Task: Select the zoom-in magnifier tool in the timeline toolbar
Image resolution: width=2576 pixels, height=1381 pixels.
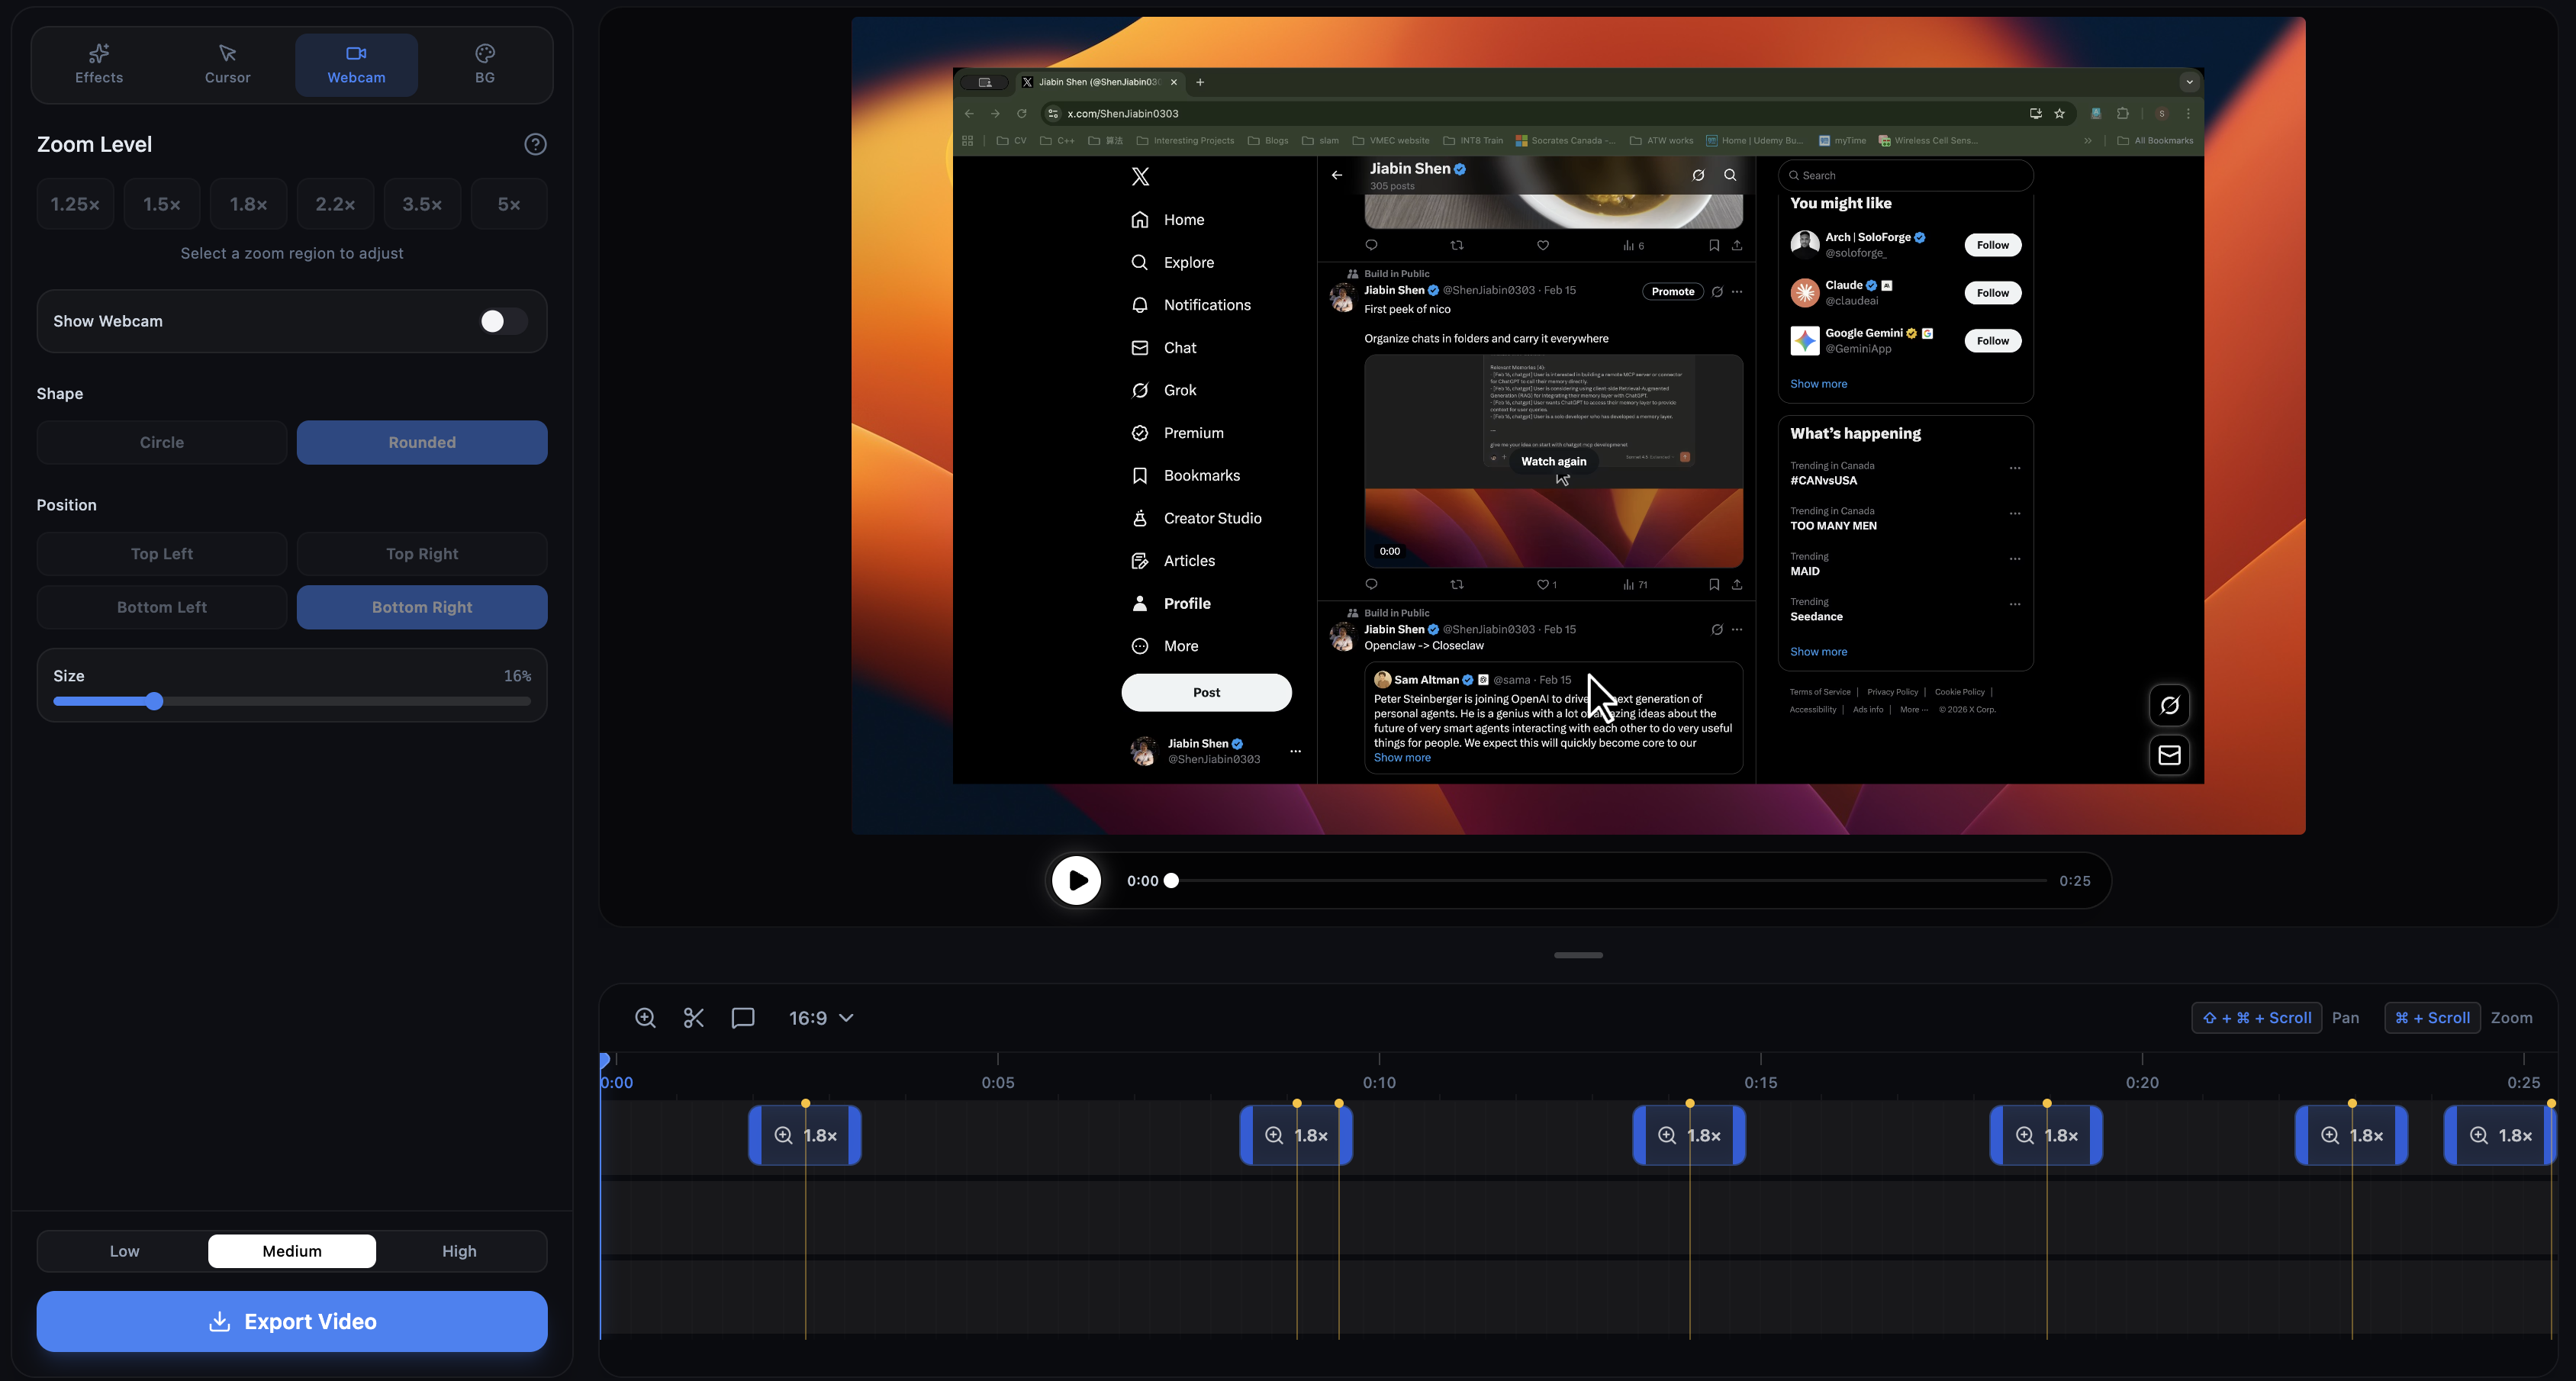Action: 646,1017
